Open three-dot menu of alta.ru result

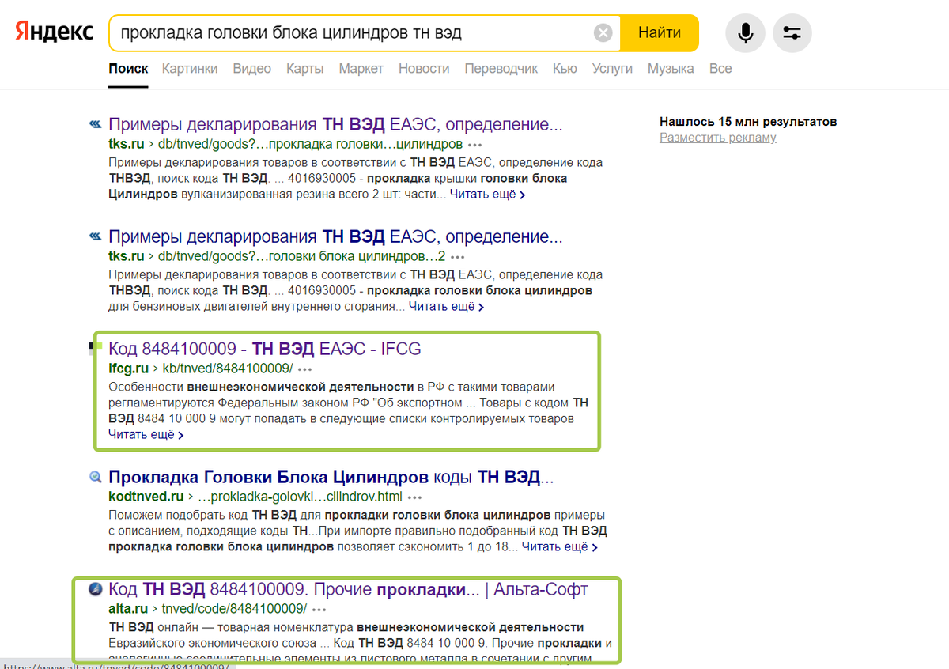coord(319,610)
